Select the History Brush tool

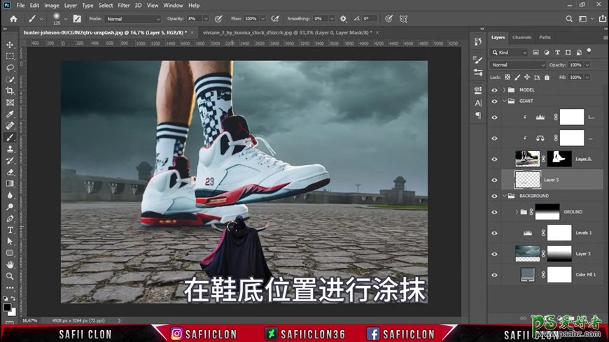(x=10, y=160)
